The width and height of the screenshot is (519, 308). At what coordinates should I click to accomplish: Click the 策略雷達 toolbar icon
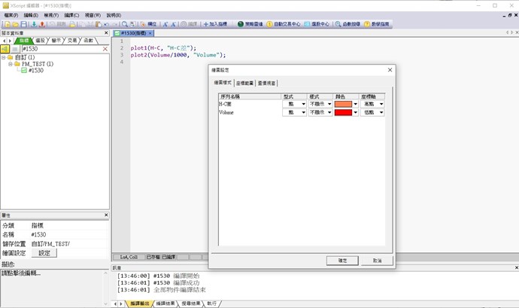(250, 24)
